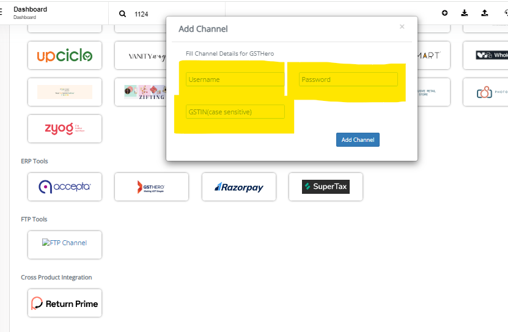Open the Return Prime integration card
The width and height of the screenshot is (508, 332).
tap(65, 303)
